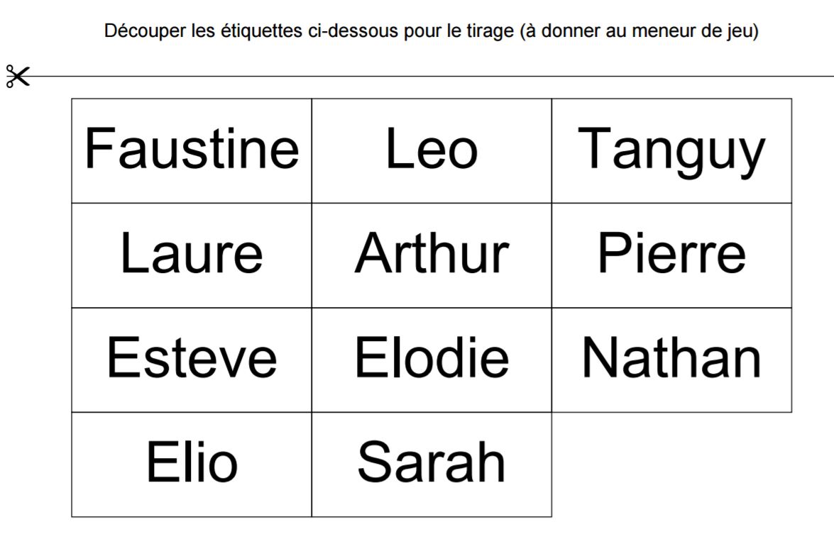Choose the Elodie label cell
Viewport: 834px width, 534px height.
click(432, 359)
